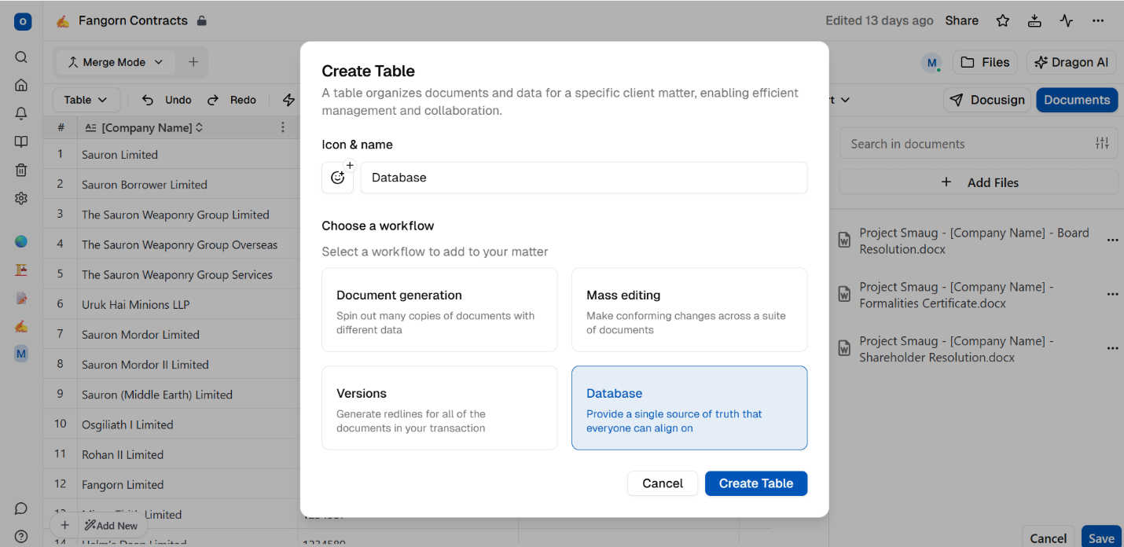
Task: Click the Redo button
Action: coord(232,100)
